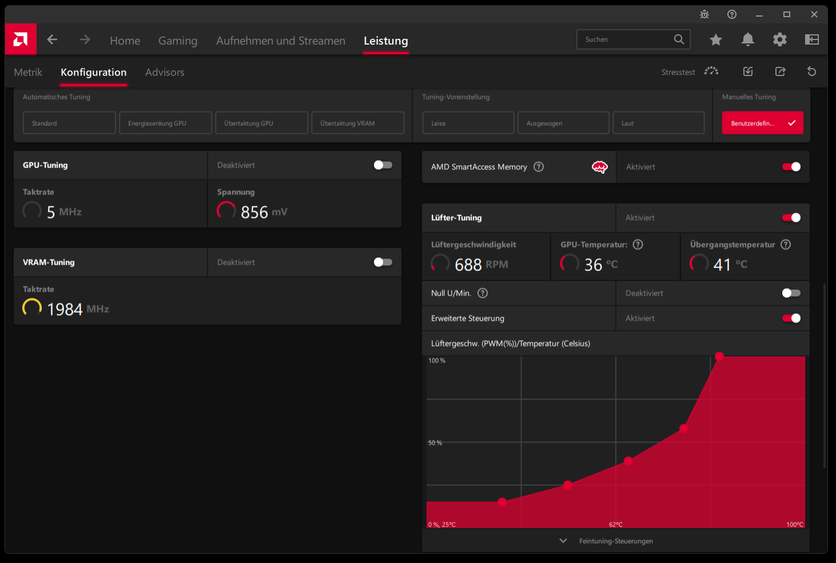Select the Ausgewogen tuning preset
Screen dimensions: 836x563
tap(563, 123)
